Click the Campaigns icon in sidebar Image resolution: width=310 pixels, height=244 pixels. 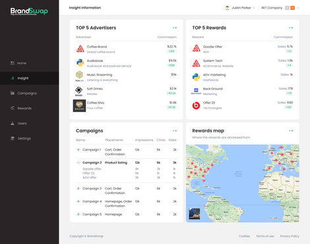pos(13,93)
